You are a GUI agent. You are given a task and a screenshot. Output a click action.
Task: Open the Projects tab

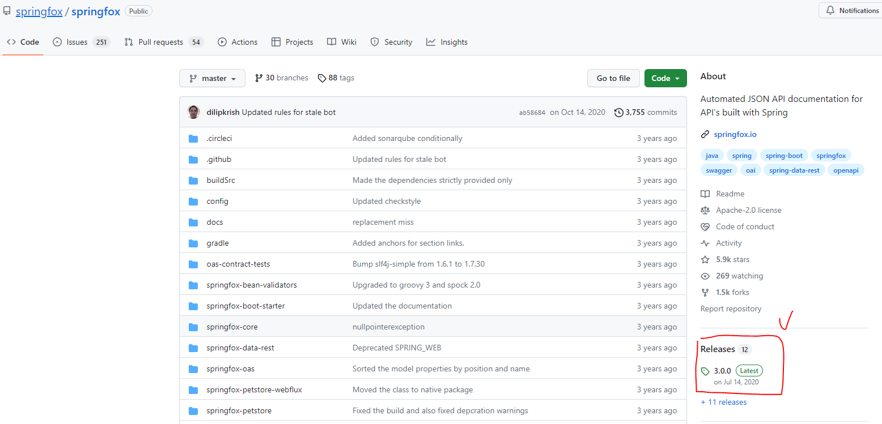[x=292, y=42]
